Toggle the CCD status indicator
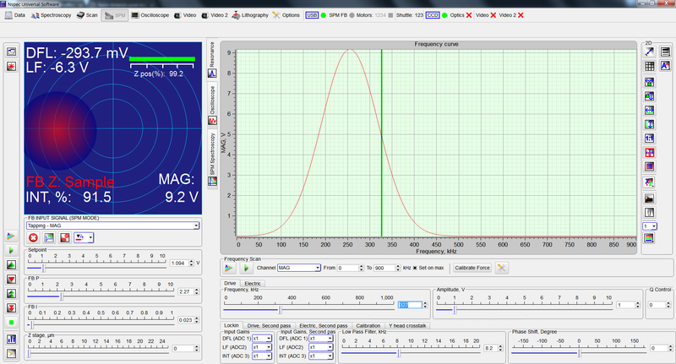The image size is (676, 364). tap(432, 15)
